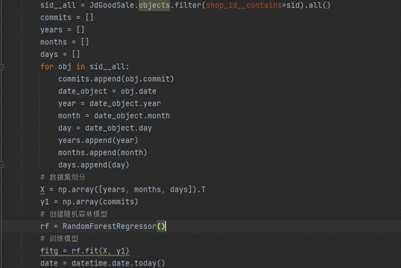Click datetime.date.today() call
The height and width of the screenshot is (268, 401).
point(118,263)
